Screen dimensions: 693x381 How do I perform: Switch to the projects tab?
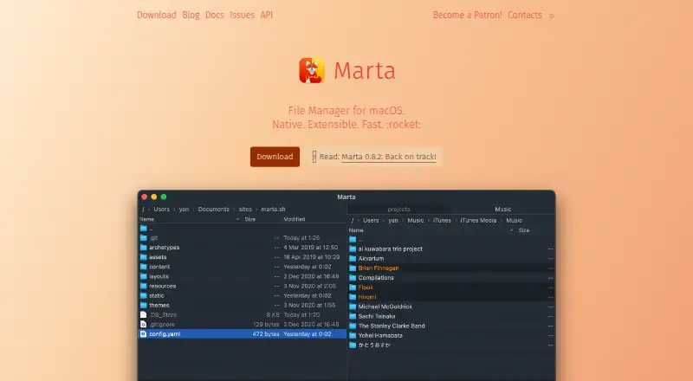coord(398,209)
